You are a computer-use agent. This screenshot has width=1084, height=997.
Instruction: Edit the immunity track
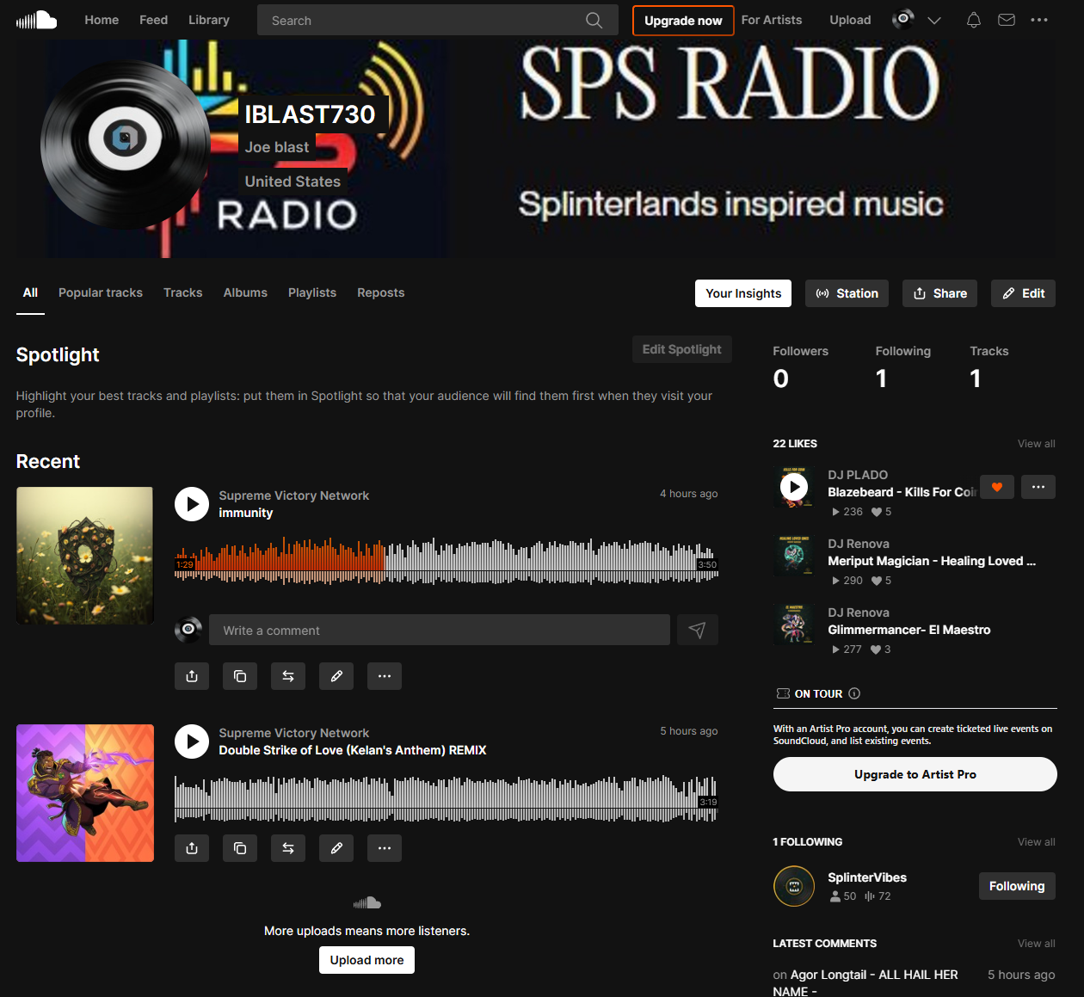(336, 676)
